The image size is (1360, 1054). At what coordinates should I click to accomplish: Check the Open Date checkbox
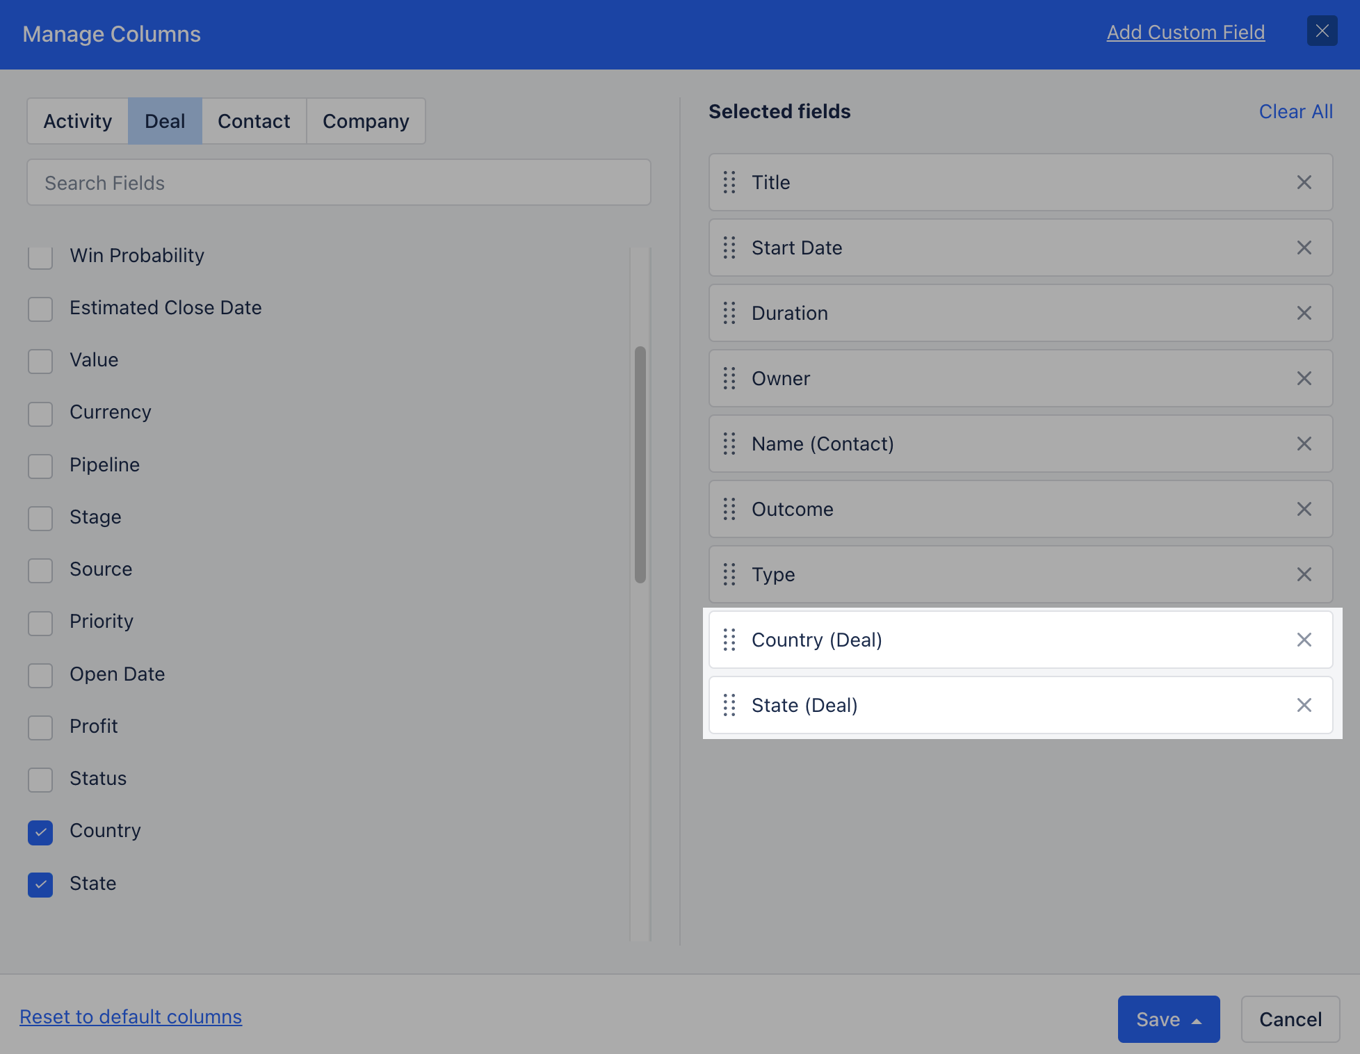(x=40, y=675)
